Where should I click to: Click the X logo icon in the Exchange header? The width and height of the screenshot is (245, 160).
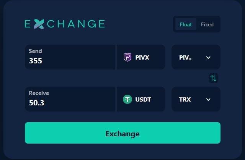click(39, 24)
